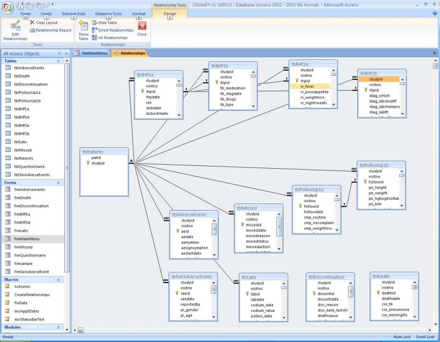Open the All Access Objects dropdown
This screenshot has height=342, width=440.
pos(59,53)
